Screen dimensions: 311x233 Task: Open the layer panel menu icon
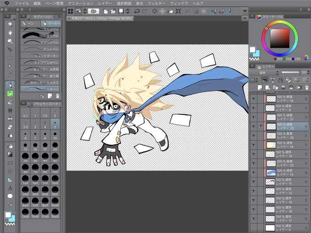coord(252,66)
